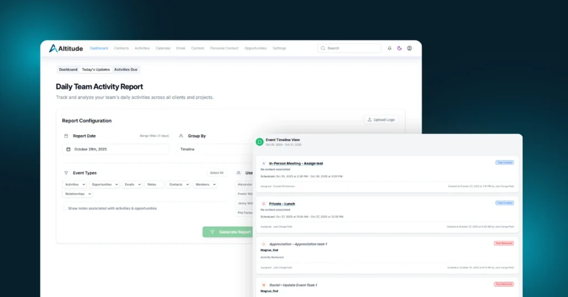This screenshot has width=568, height=297.
Task: Click the Select All button
Action: click(217, 173)
